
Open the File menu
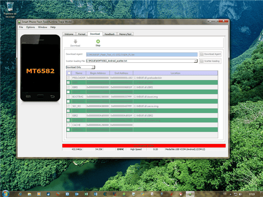pos(21,27)
